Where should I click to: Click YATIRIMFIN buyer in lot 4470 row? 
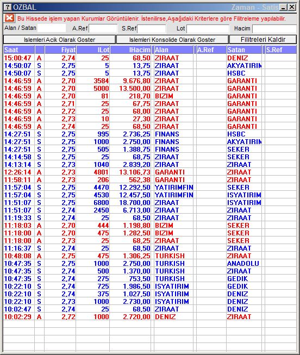(x=174, y=188)
